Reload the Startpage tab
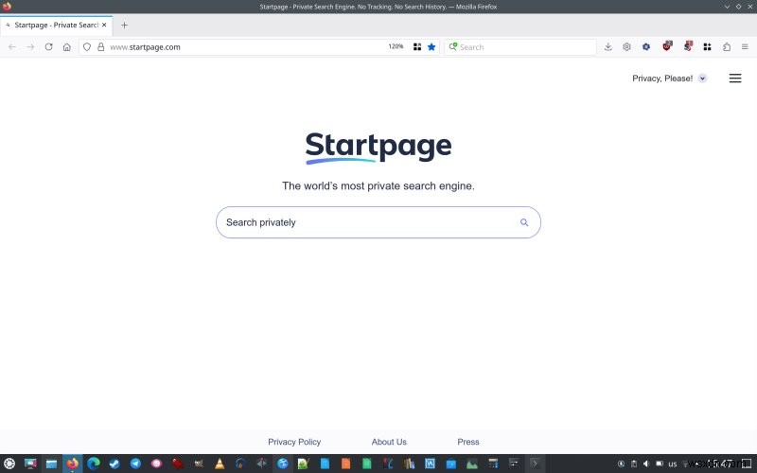The height and width of the screenshot is (473, 757). [x=49, y=46]
